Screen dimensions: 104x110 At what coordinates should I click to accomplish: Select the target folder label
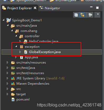pos(21,94)
